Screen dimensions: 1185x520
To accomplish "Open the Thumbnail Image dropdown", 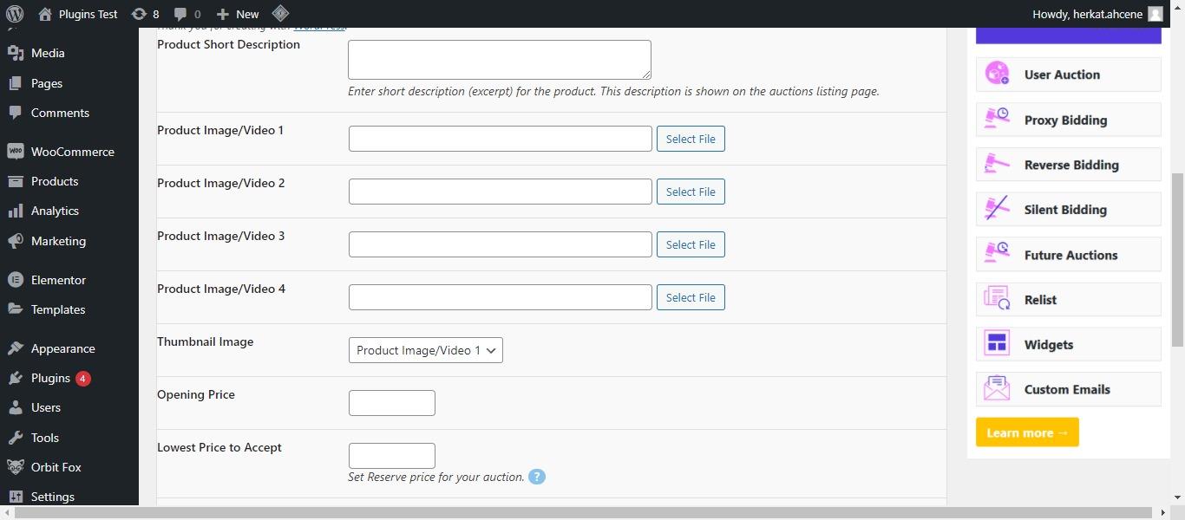I will tap(425, 350).
